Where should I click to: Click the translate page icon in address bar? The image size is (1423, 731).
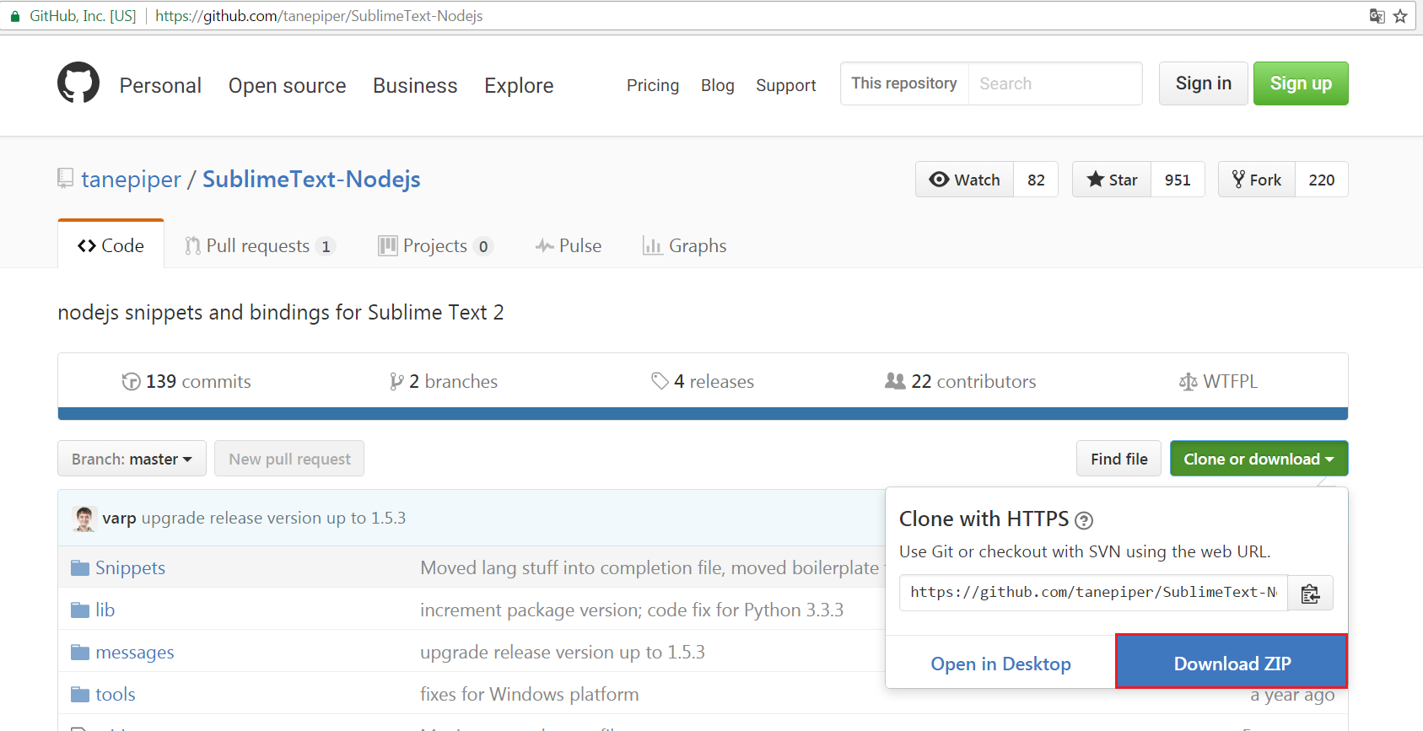click(1377, 16)
